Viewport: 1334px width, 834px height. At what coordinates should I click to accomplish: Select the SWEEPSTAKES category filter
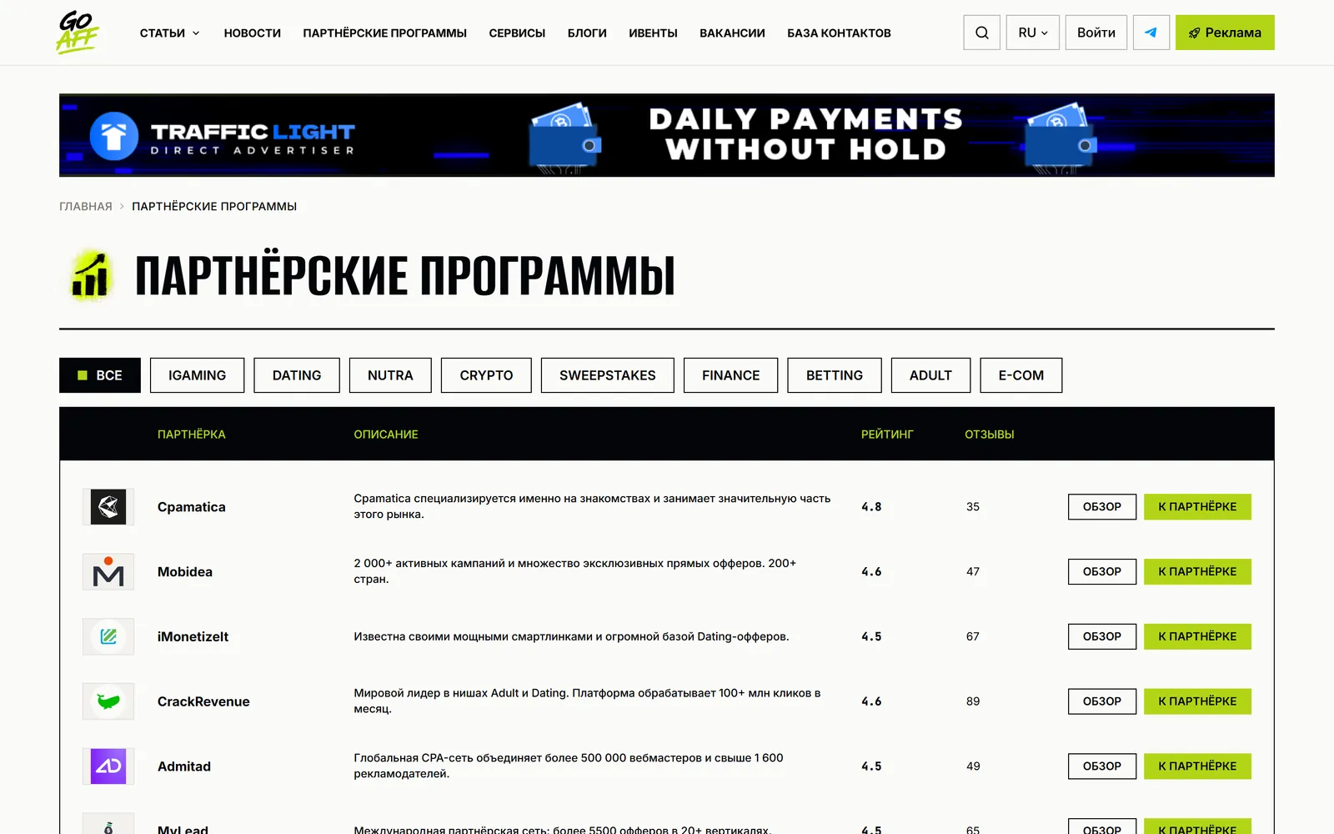point(608,375)
